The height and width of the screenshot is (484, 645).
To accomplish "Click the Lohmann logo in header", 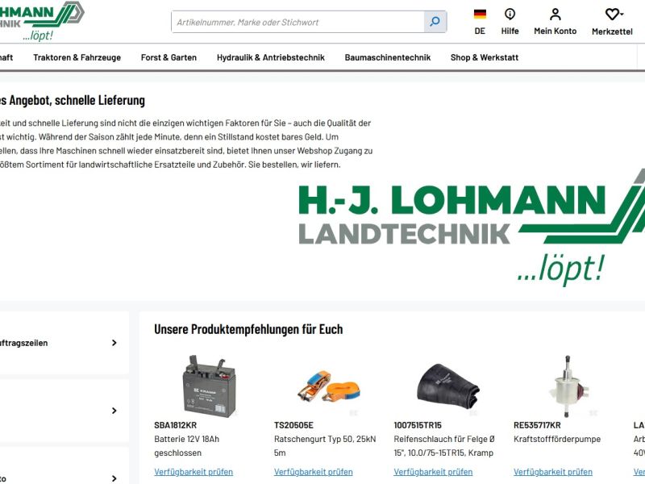I will point(41,21).
